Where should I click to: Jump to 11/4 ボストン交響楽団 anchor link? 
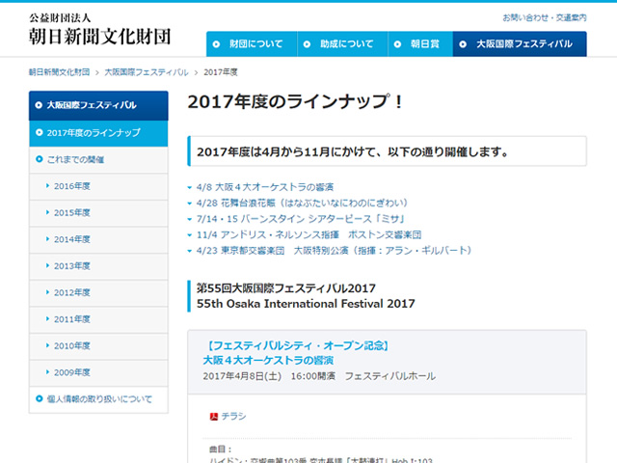pyautogui.click(x=308, y=234)
